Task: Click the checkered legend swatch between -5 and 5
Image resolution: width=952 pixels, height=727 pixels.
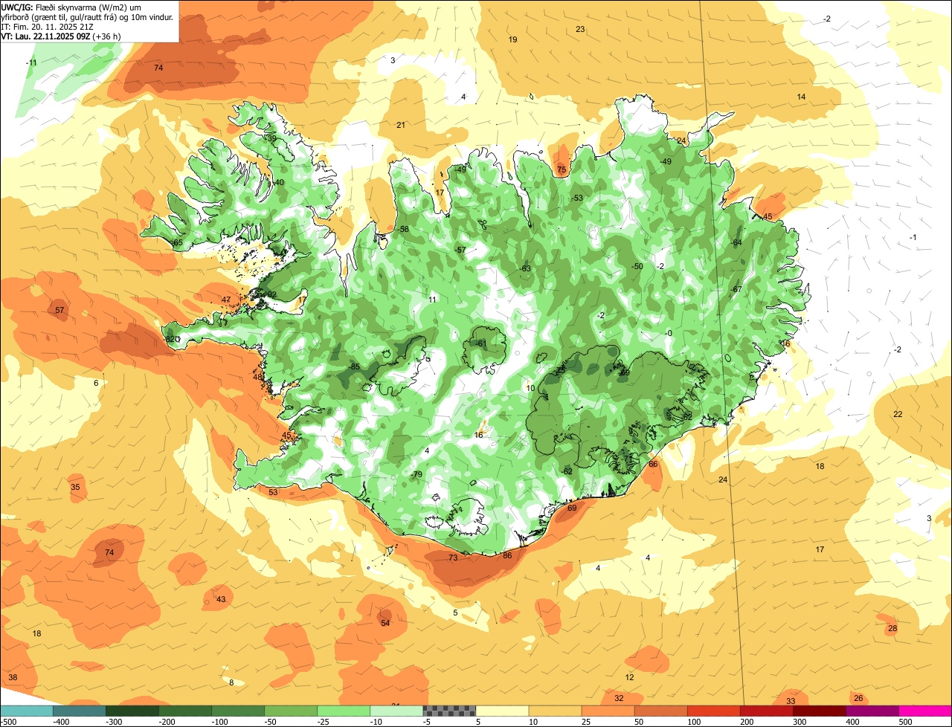Action: click(449, 711)
